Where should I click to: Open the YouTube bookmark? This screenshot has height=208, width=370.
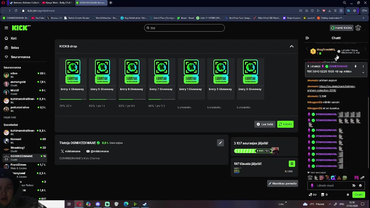tap(38, 18)
